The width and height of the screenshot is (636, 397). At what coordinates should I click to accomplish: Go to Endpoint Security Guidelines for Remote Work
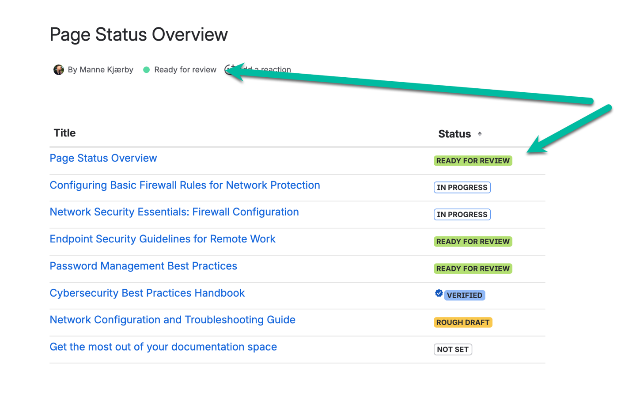pyautogui.click(x=162, y=239)
